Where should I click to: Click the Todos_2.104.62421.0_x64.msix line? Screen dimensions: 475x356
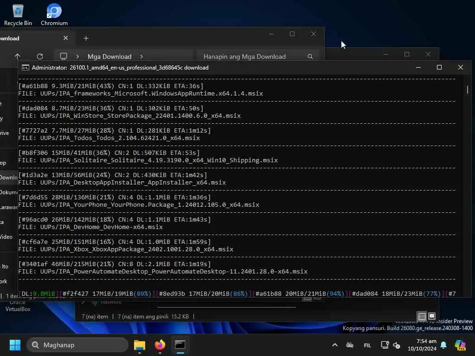[109, 138]
